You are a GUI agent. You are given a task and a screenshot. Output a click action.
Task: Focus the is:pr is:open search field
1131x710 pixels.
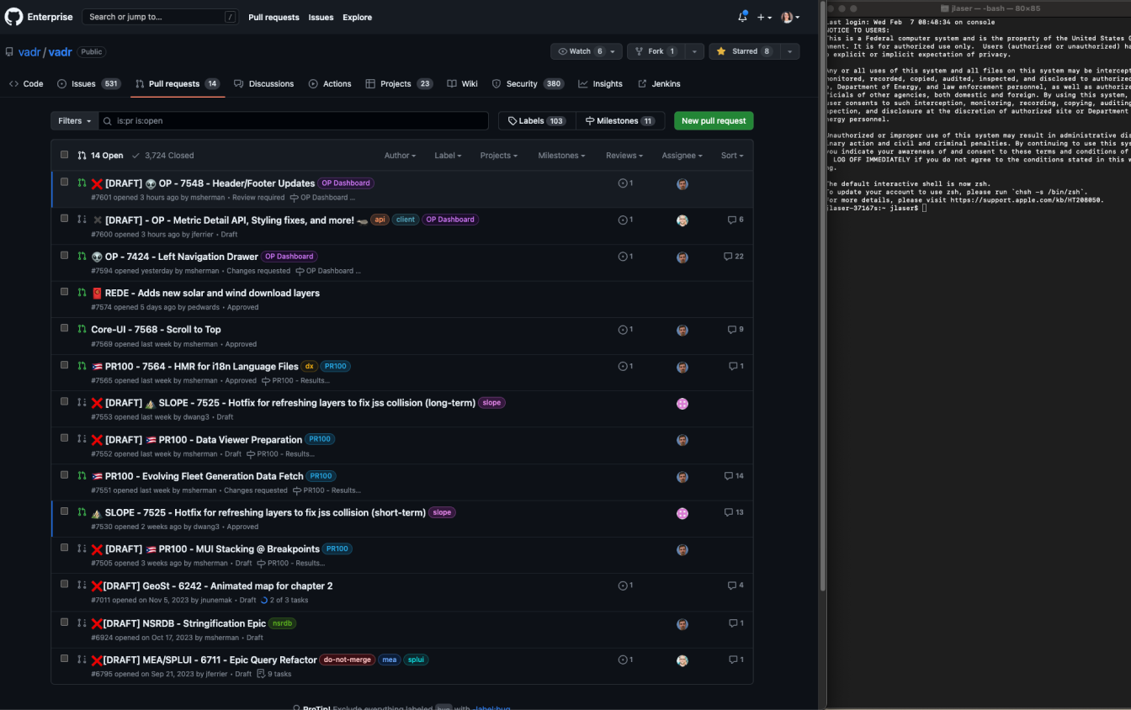click(294, 121)
